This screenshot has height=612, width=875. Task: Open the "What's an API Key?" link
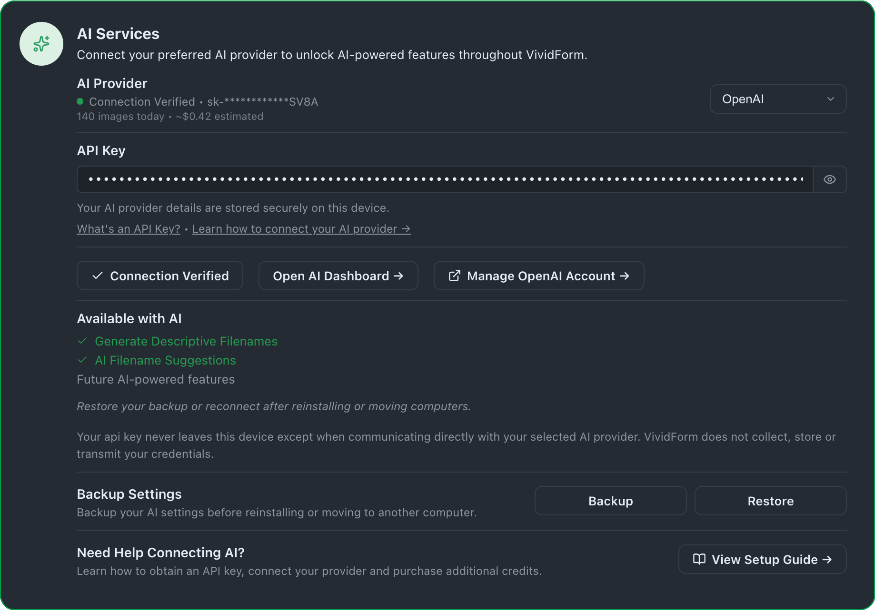click(x=129, y=229)
